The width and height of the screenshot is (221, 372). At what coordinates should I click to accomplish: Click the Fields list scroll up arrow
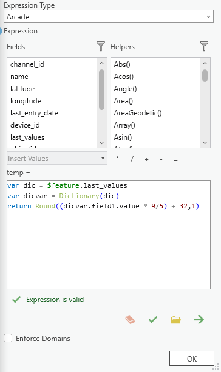[x=101, y=63]
